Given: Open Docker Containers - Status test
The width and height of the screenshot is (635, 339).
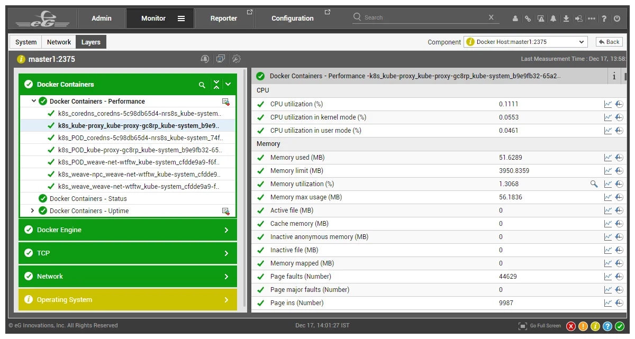Looking at the screenshot, I should (x=88, y=199).
